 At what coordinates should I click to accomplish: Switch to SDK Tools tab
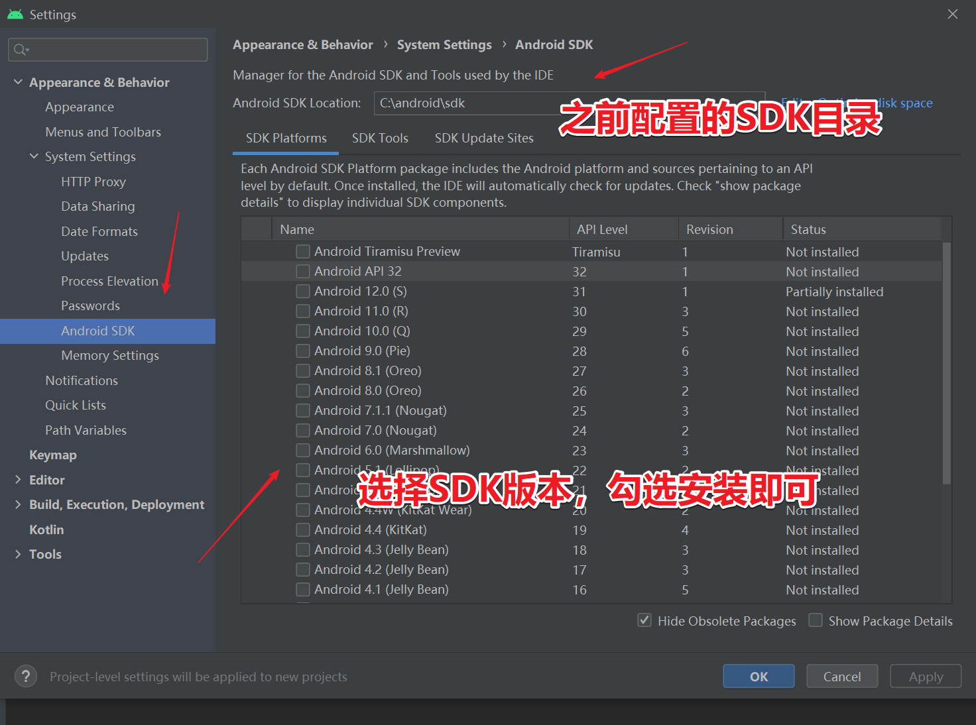380,138
